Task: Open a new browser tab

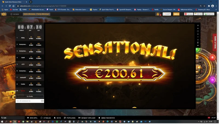Action: click(31, 2)
